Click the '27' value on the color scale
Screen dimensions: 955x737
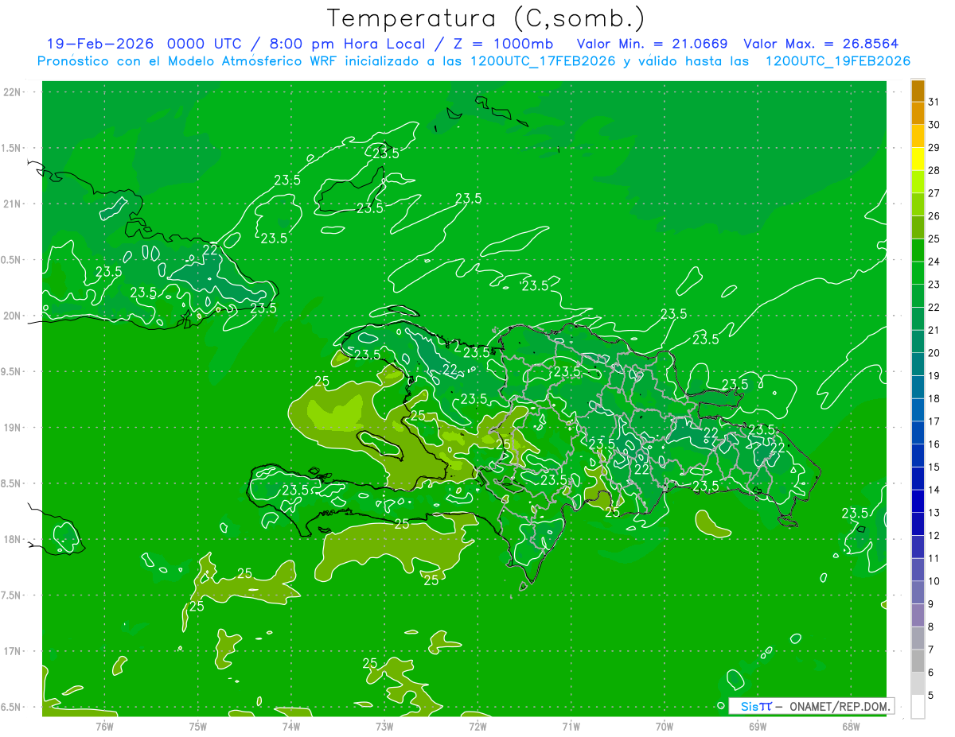(x=934, y=193)
